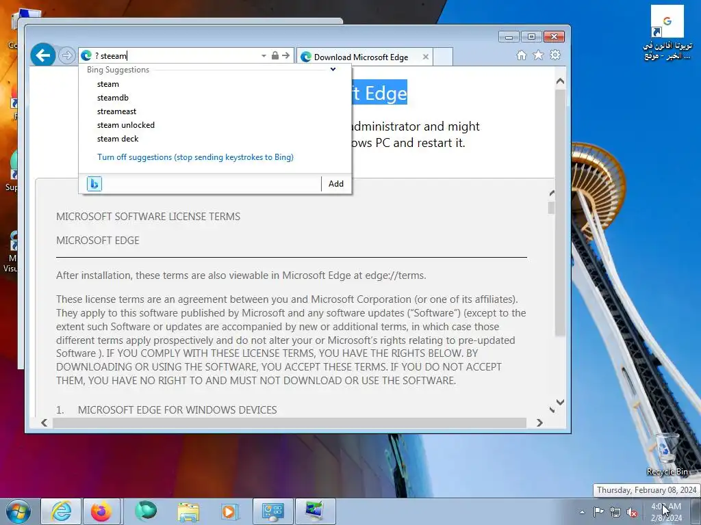Image resolution: width=701 pixels, height=525 pixels.
Task: Open the Control Panel taskbar icon
Action: (x=272, y=511)
